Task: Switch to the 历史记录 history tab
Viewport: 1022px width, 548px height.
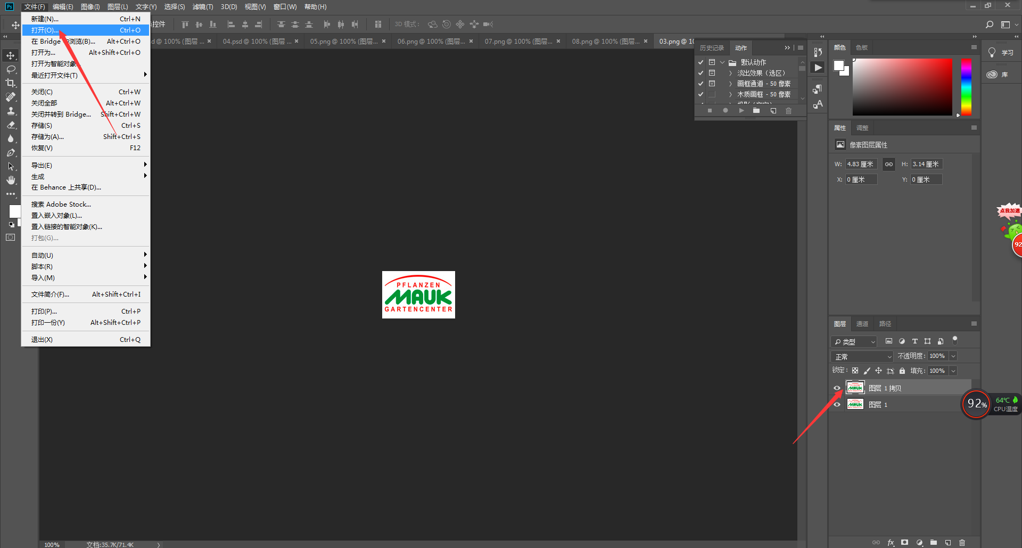Action: click(712, 48)
